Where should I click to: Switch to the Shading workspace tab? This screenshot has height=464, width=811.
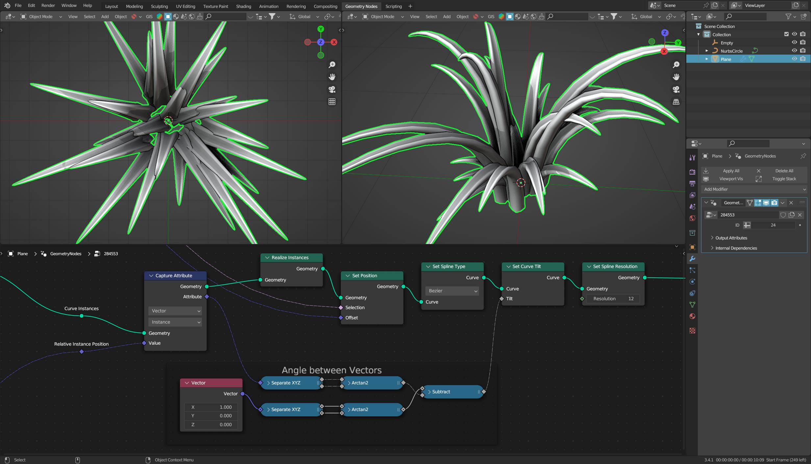(x=243, y=6)
